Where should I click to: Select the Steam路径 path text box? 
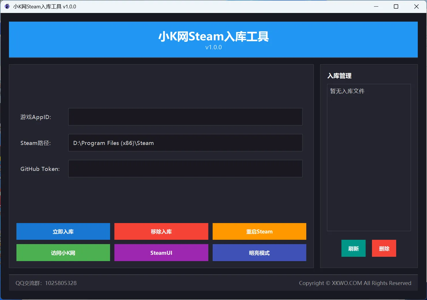coord(185,143)
